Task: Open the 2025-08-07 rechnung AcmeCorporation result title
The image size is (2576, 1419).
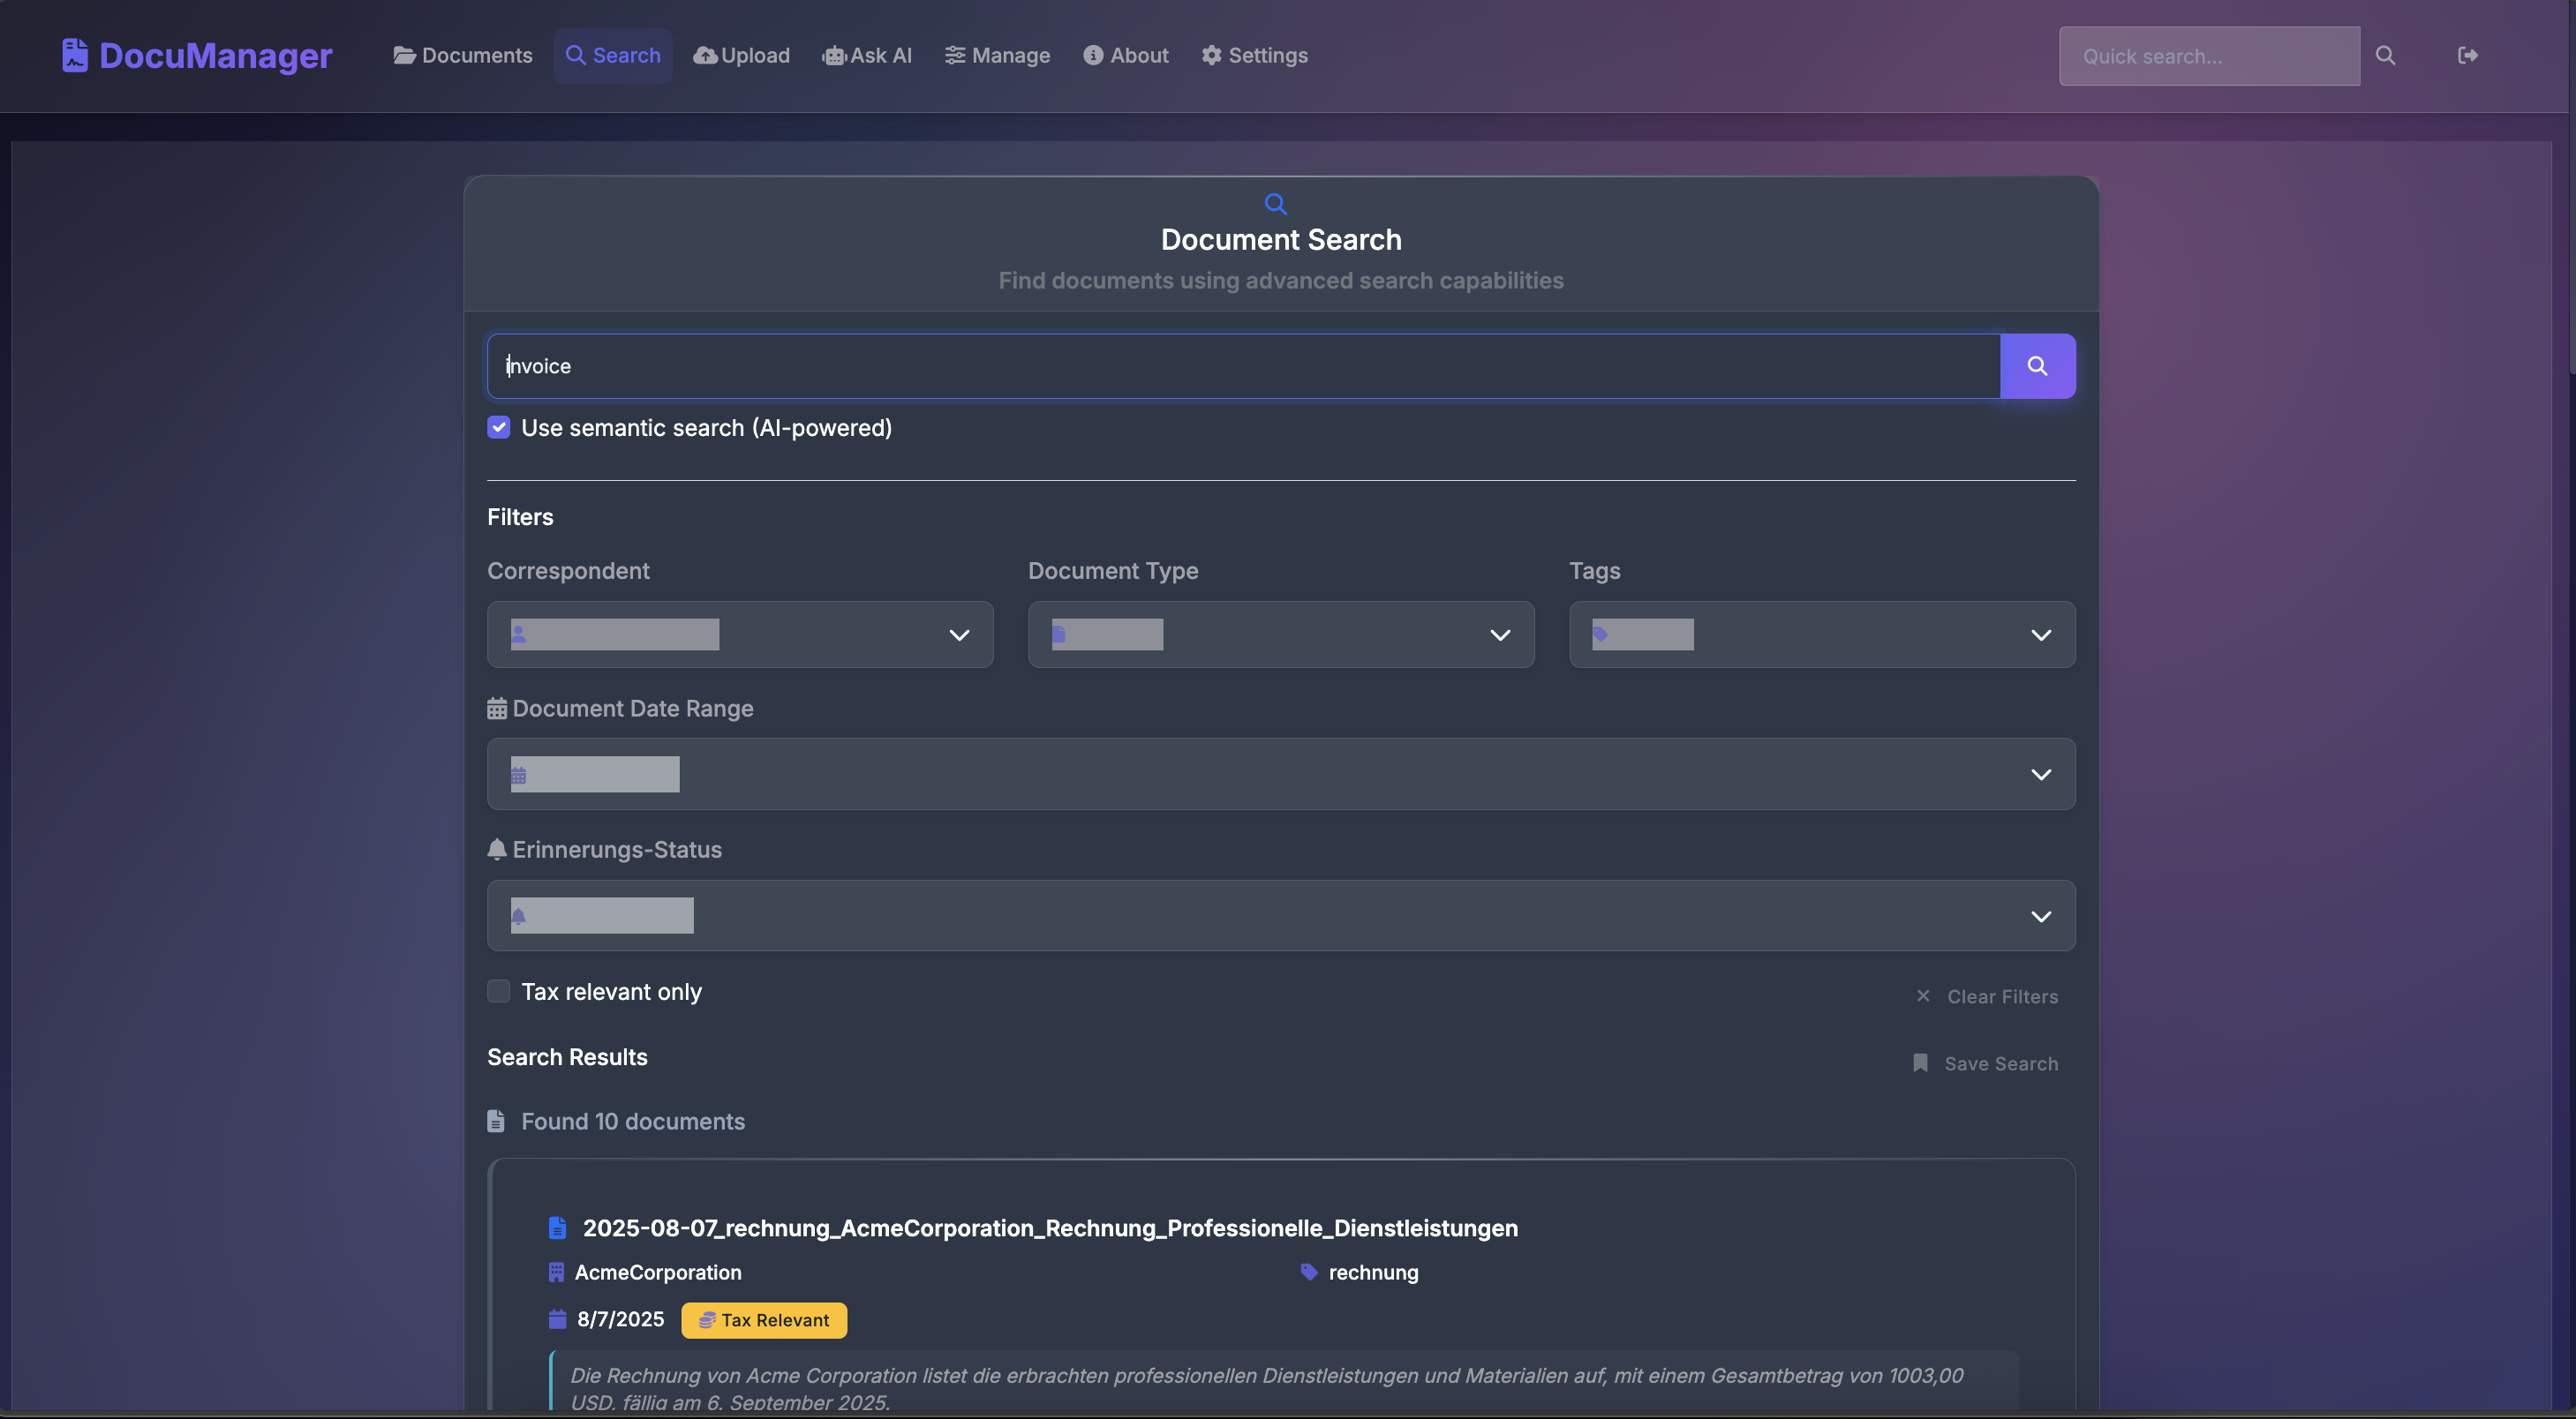Action: tap(1050, 1228)
